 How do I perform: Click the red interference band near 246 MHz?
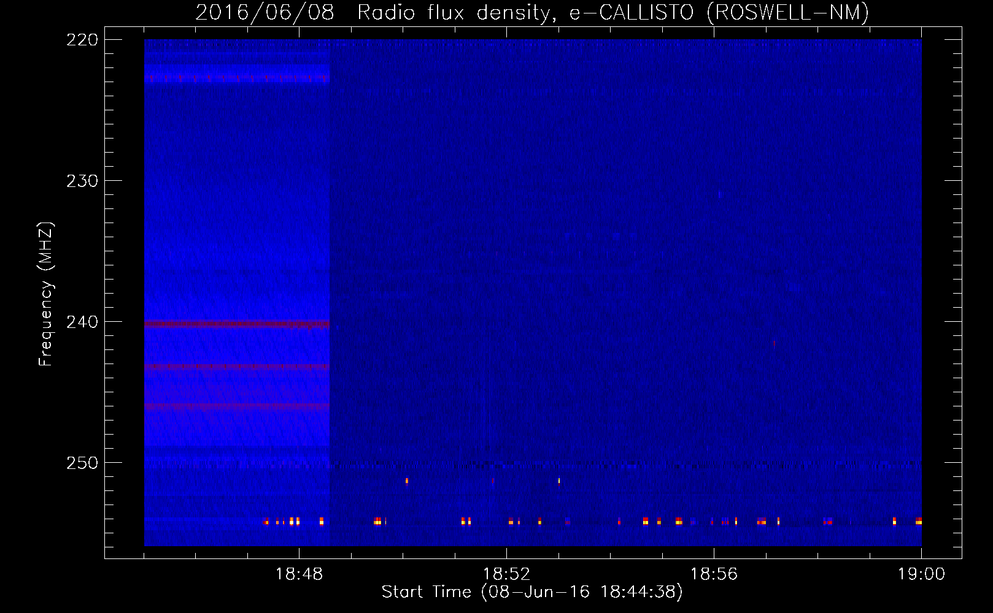tap(237, 406)
